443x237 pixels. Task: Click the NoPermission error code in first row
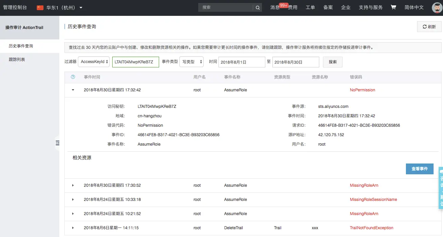(x=362, y=90)
